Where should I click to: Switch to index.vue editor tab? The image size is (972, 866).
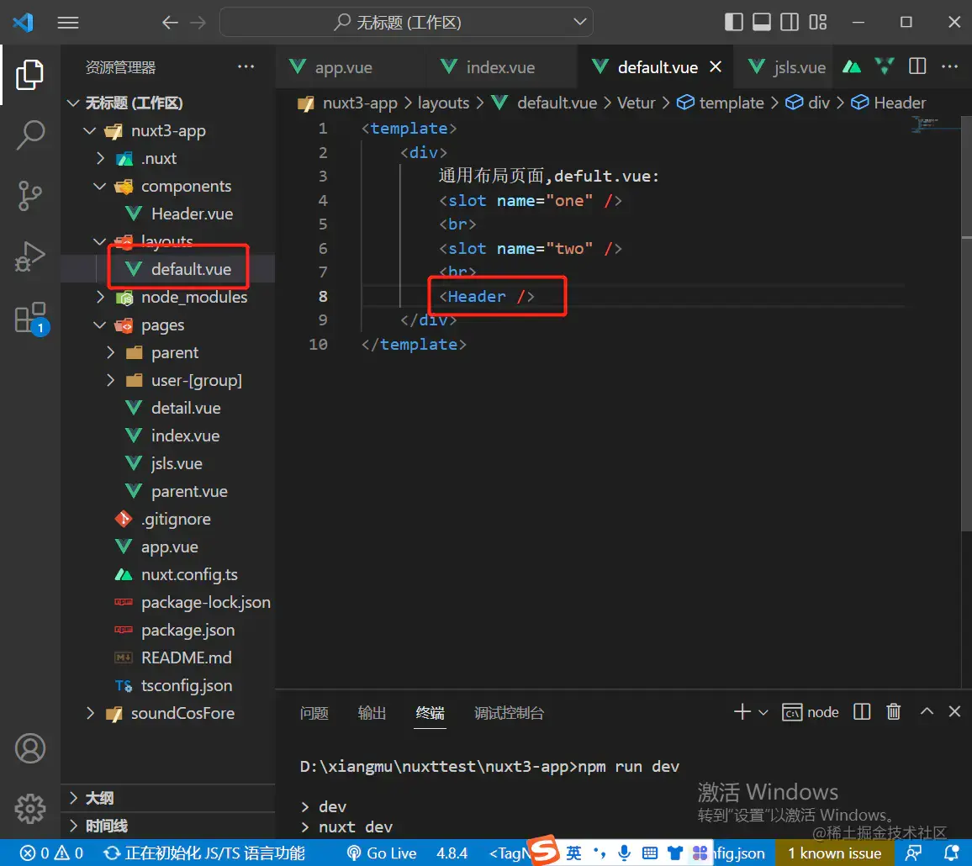[x=501, y=67]
